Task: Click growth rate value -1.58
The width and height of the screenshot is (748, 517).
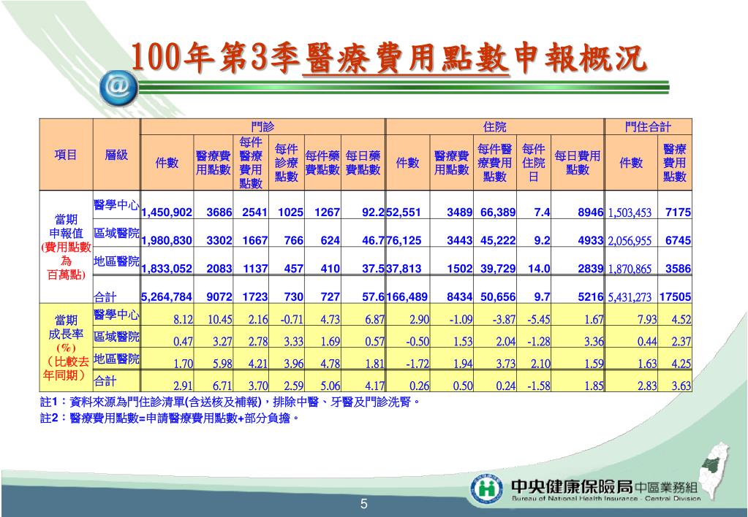Action: click(539, 386)
